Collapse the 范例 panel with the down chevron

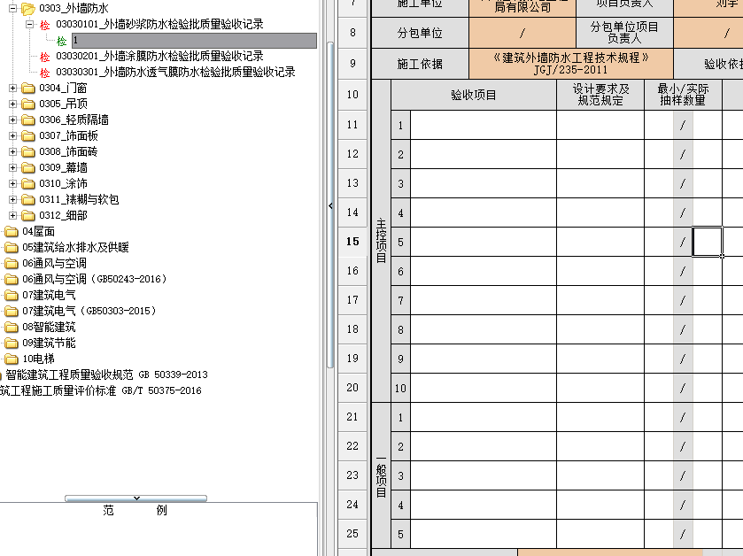coord(136,498)
